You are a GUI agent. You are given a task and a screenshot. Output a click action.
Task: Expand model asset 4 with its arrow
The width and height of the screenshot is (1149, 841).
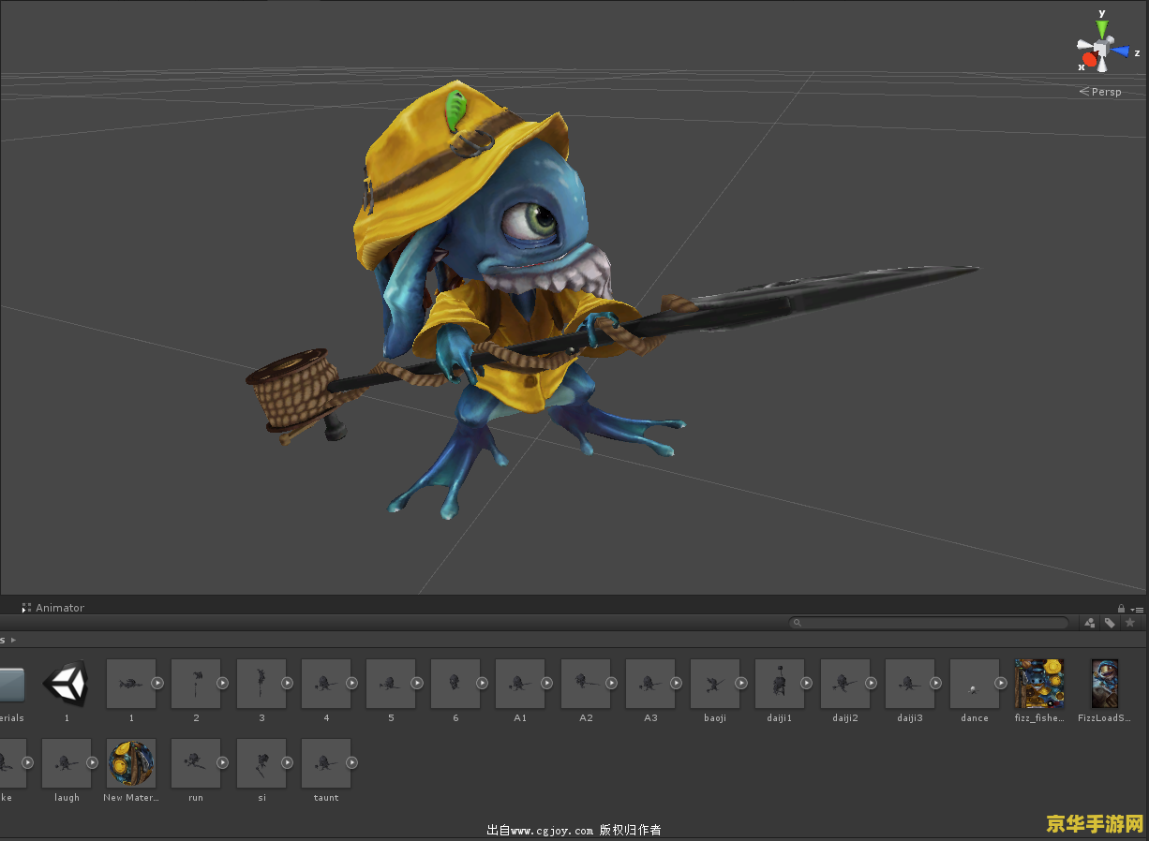tap(352, 683)
